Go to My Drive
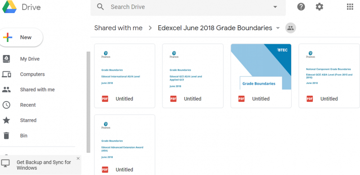The height and width of the screenshot is (175, 360). [30, 59]
